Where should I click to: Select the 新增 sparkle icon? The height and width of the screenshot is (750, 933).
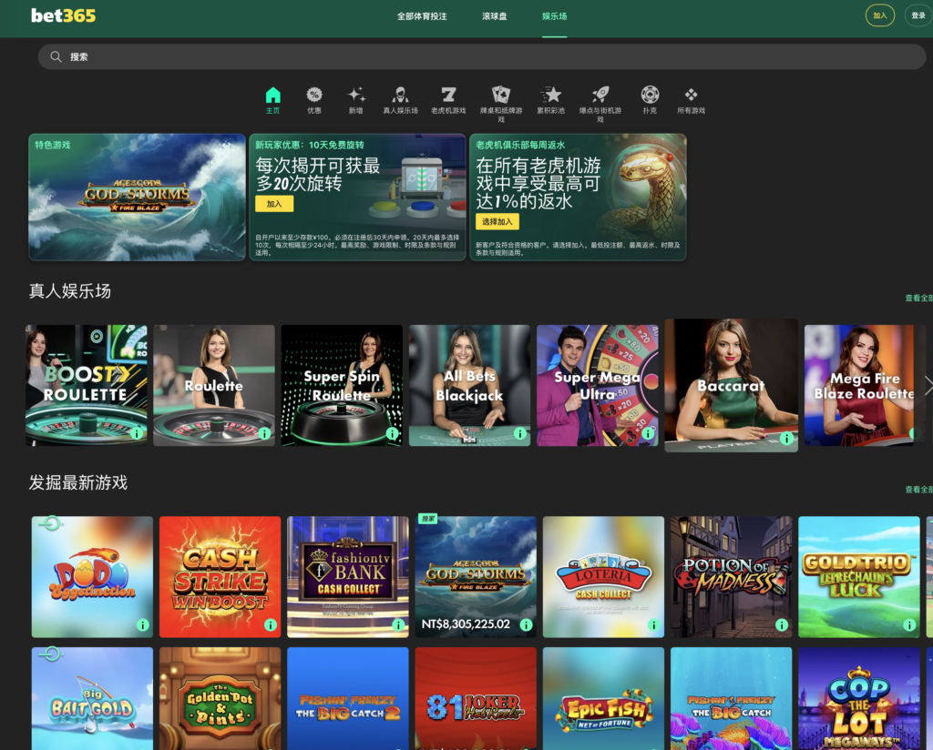(x=356, y=96)
